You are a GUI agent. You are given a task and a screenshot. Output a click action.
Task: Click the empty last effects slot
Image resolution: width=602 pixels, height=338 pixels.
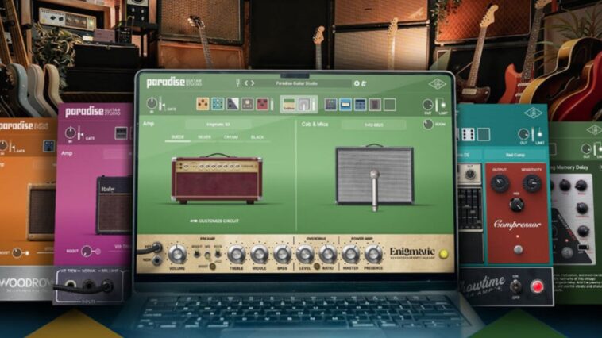pyautogui.click(x=390, y=105)
